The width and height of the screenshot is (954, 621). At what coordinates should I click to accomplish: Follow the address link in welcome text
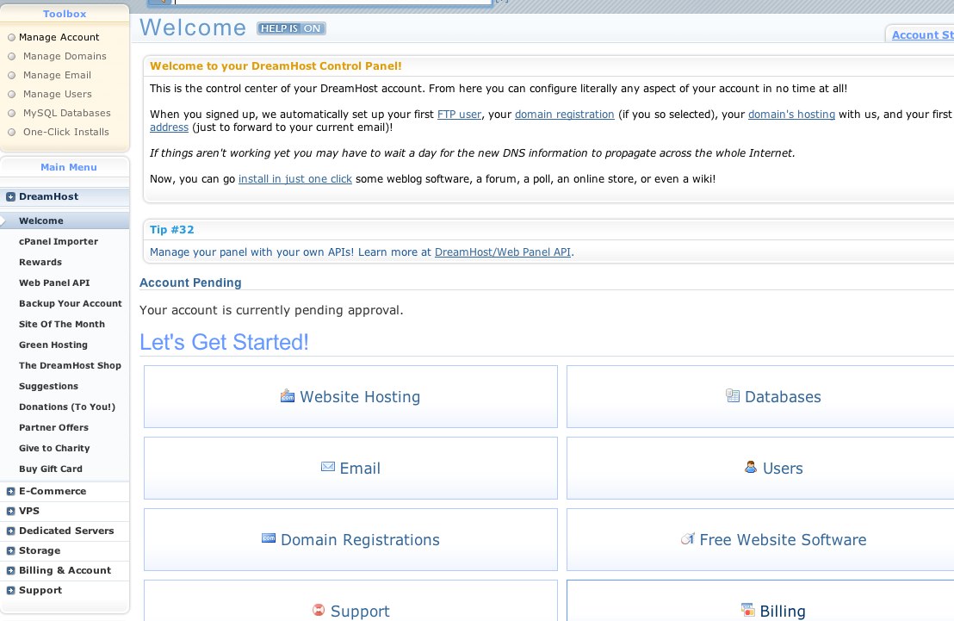pyautogui.click(x=169, y=127)
